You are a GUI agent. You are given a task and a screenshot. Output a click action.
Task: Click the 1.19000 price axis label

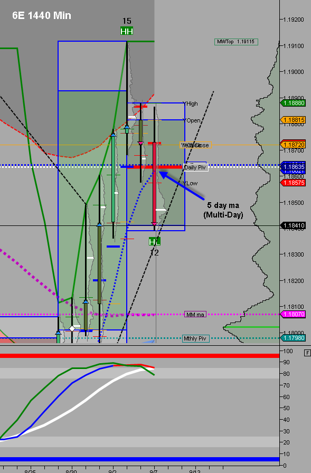[294, 72]
